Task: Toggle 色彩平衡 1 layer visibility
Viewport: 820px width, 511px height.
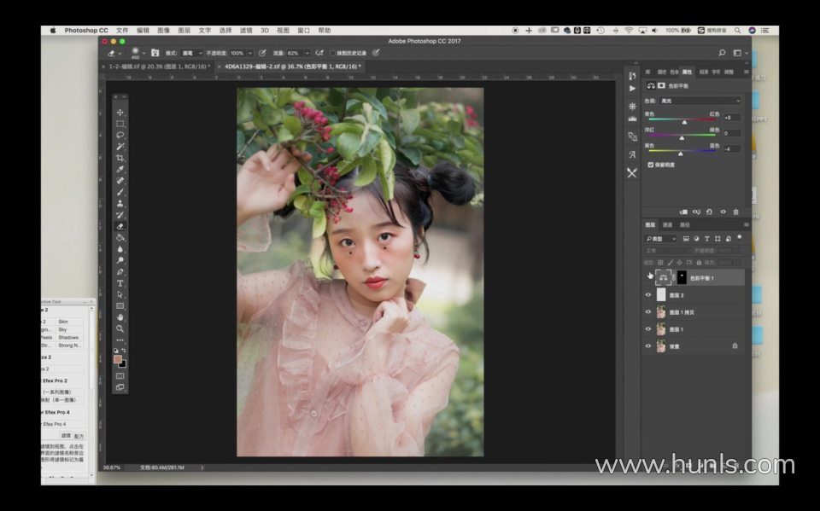Action: [x=648, y=277]
